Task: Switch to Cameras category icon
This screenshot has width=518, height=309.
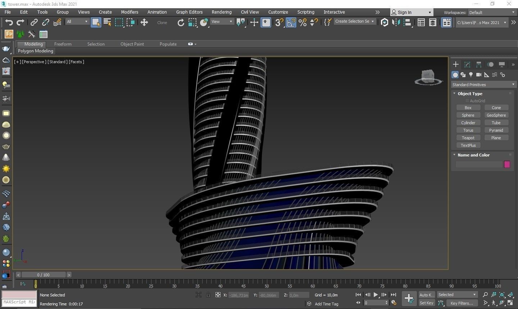Action: [479, 75]
